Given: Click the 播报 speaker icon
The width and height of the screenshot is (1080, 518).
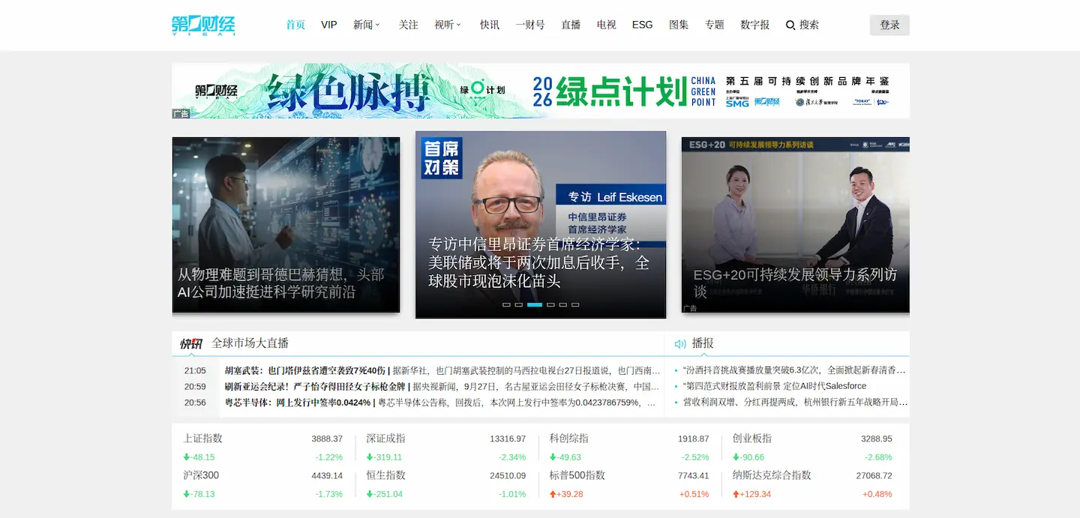Looking at the screenshot, I should click(x=680, y=344).
